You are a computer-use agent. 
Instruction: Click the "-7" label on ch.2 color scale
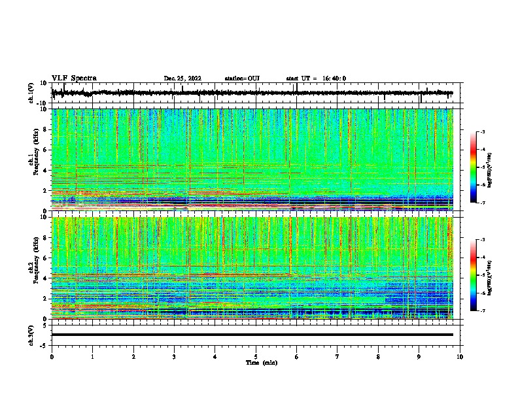click(x=483, y=310)
